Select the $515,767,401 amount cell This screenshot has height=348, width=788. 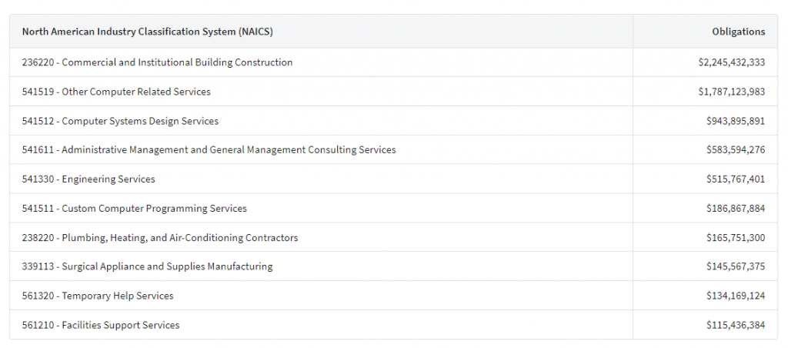coord(735,179)
